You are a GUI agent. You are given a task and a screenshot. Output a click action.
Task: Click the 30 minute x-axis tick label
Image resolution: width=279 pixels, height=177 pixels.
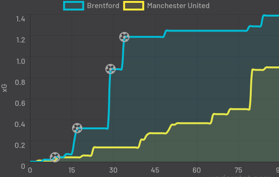[x=113, y=170]
